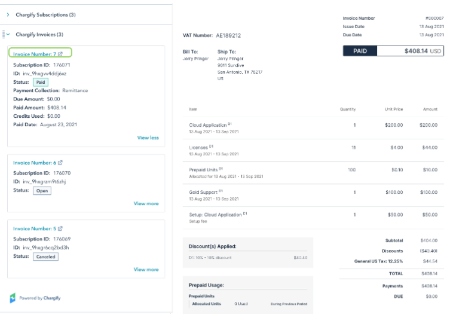Click the Powered by Chargify text

pos(39,298)
